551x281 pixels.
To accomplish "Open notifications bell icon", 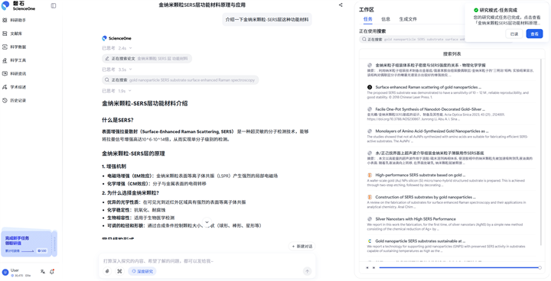I will point(52,272).
